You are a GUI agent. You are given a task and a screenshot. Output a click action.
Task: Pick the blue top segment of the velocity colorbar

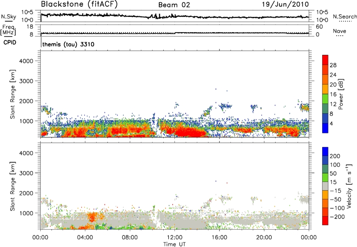tap(325, 152)
